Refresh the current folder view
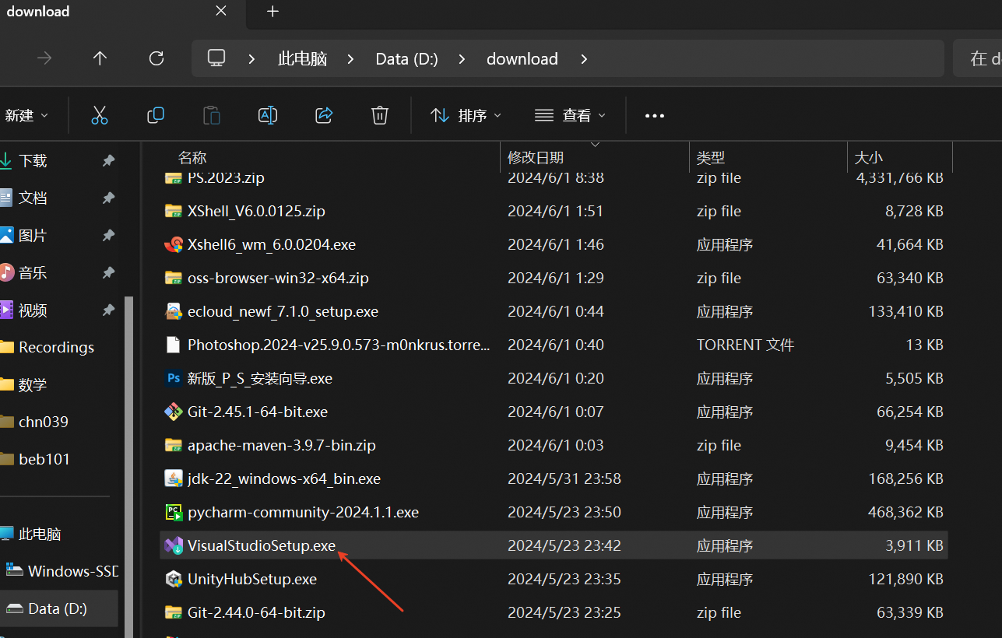This screenshot has width=1002, height=638. coord(156,58)
